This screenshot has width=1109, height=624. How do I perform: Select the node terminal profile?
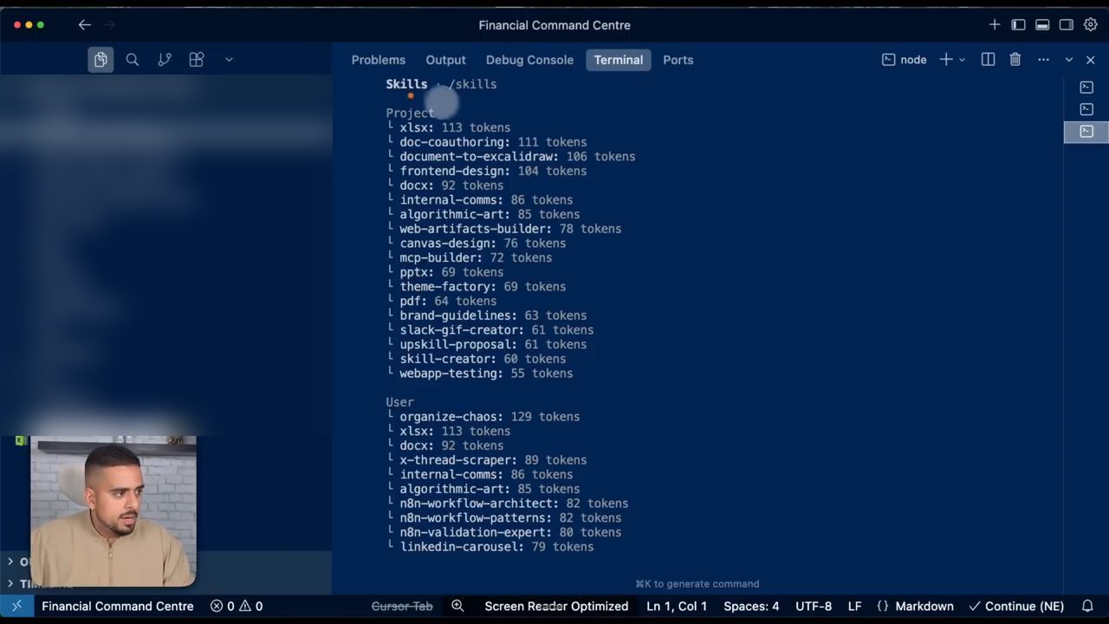coord(905,60)
